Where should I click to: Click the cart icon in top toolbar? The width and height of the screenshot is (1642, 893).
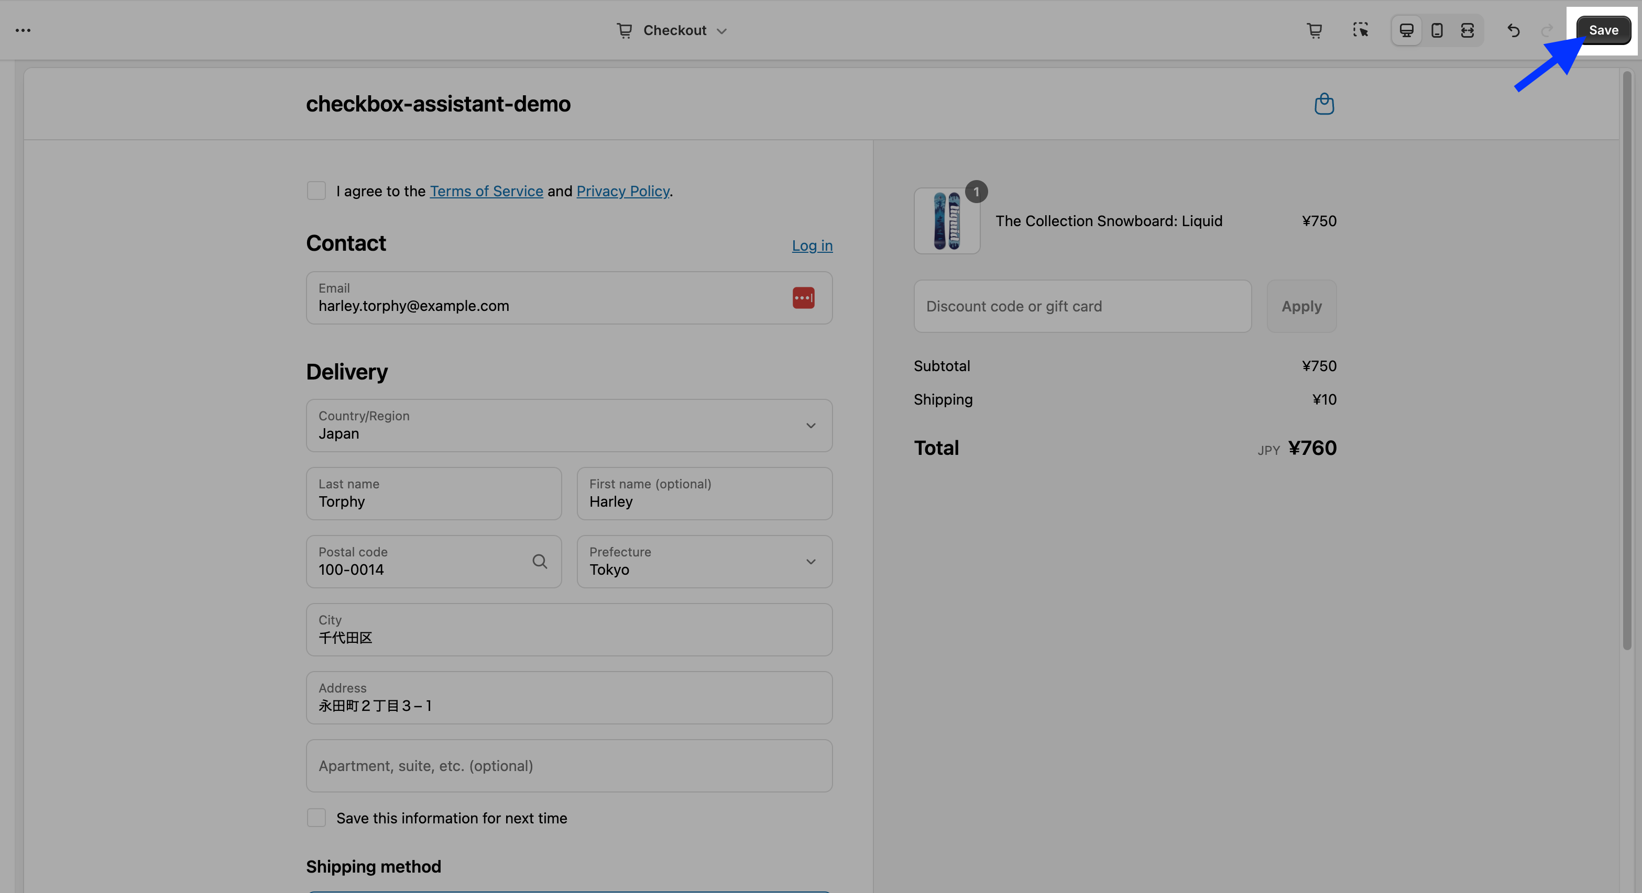tap(1315, 30)
